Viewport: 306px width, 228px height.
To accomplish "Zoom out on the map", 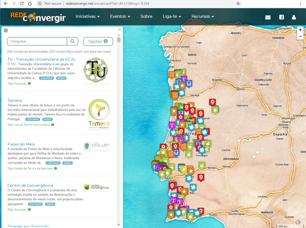I will point(300,36).
